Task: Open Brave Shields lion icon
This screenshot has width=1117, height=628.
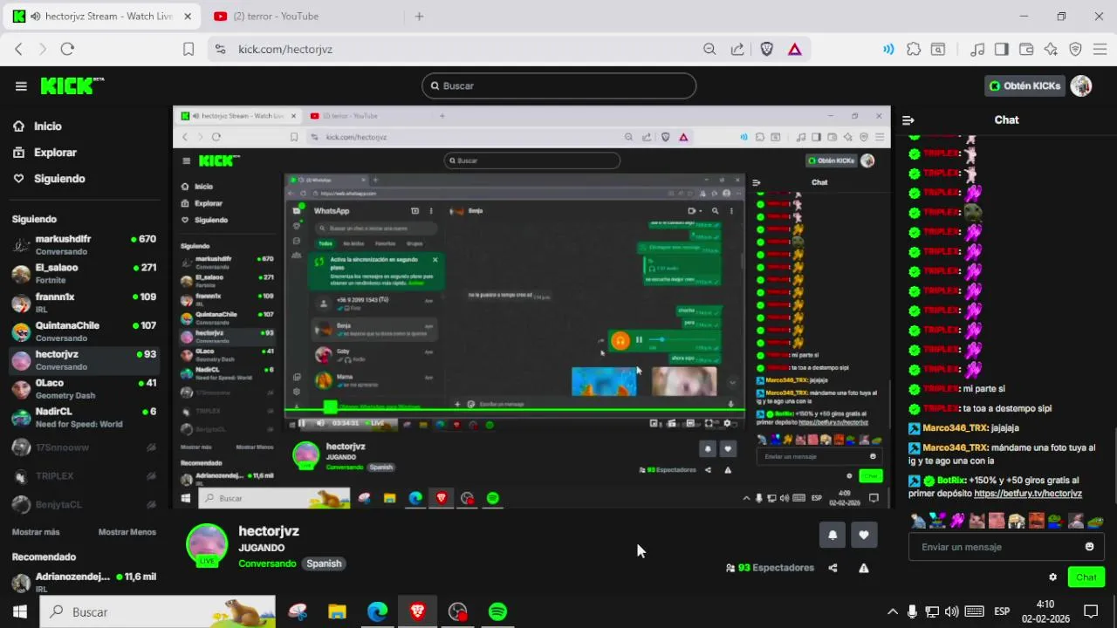Action: [767, 49]
